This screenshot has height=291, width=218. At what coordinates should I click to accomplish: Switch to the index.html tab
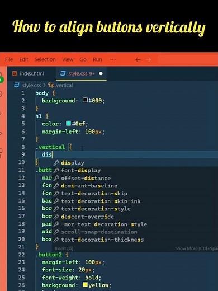[31, 73]
